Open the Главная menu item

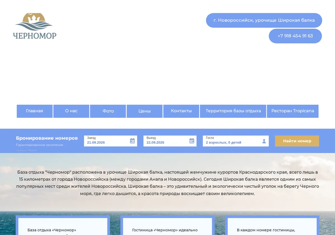pyautogui.click(x=35, y=111)
